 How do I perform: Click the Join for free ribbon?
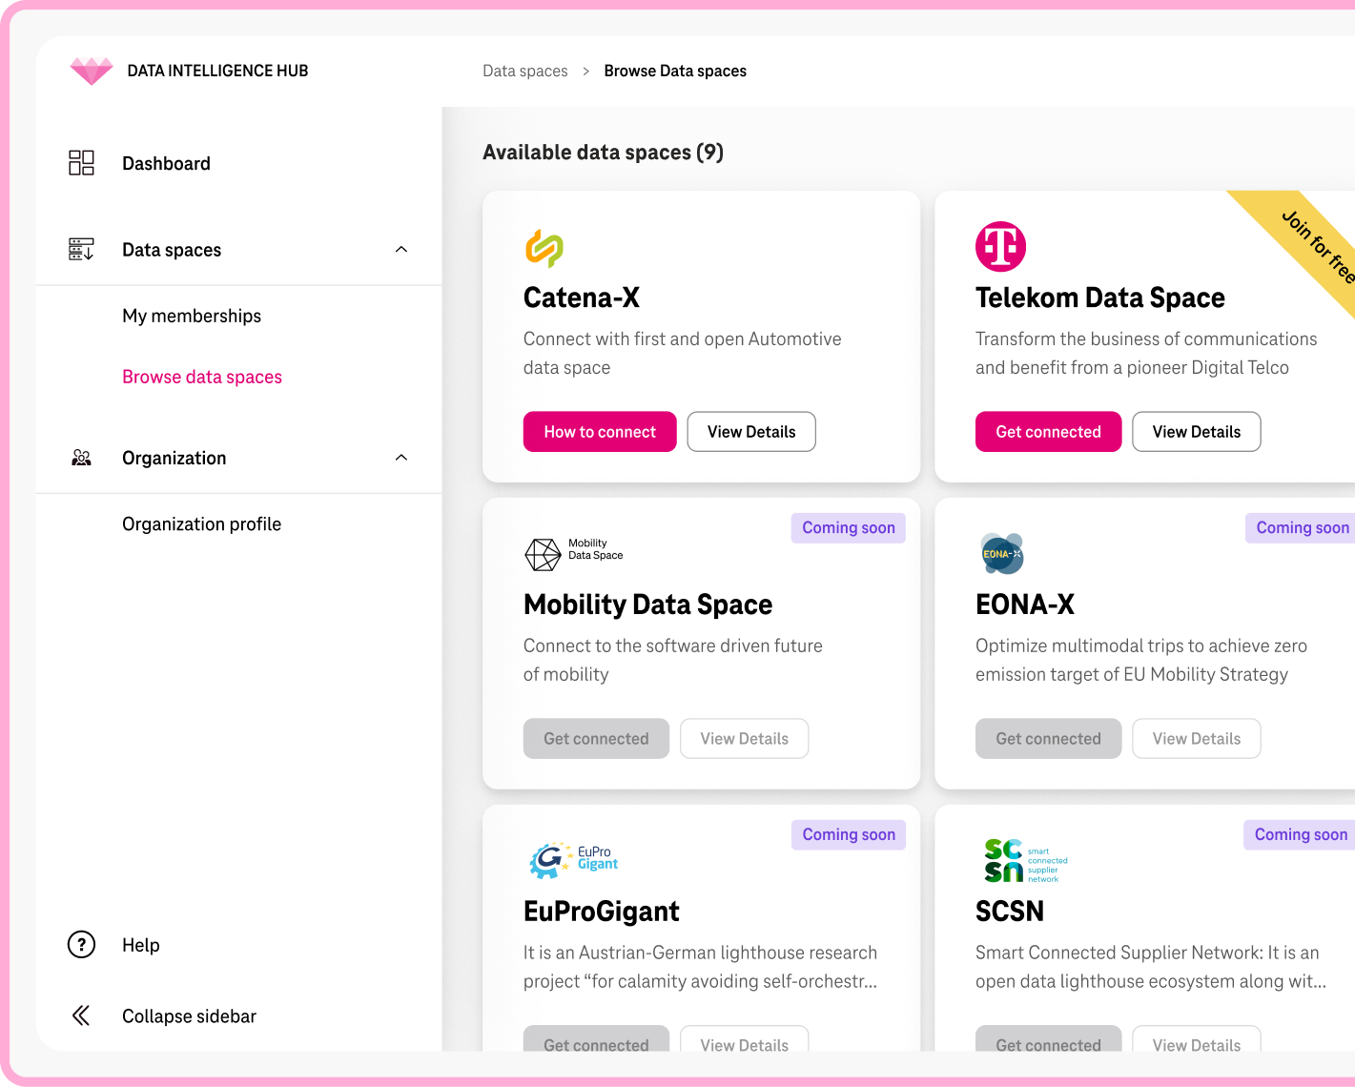pyautogui.click(x=1312, y=243)
